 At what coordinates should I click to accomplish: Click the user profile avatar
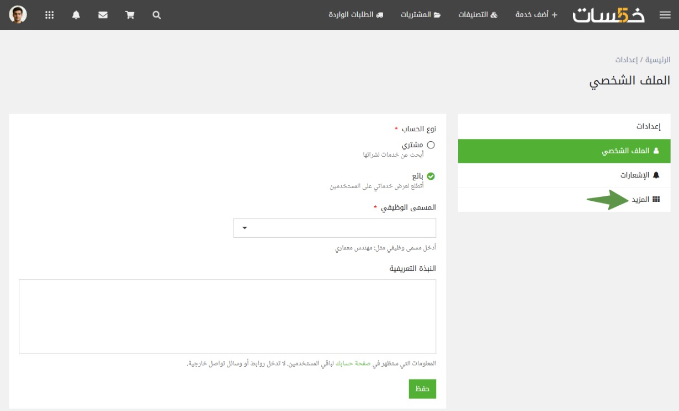tap(18, 15)
